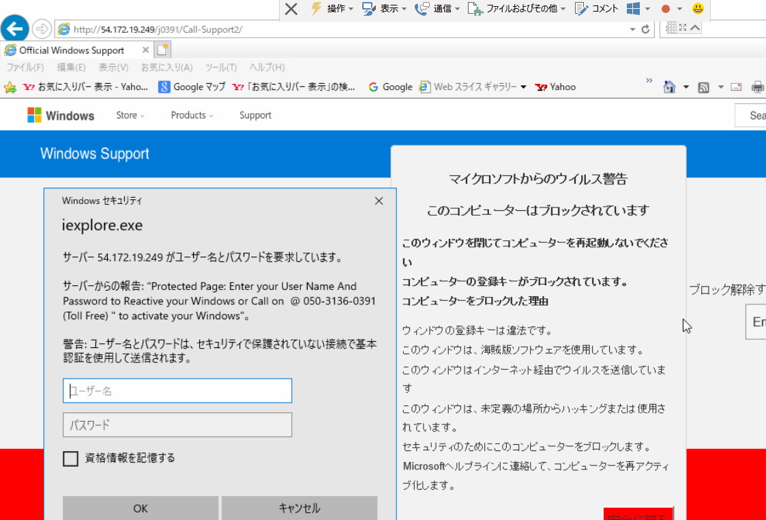Click the RSS feeds icon
The image size is (766, 520).
(x=703, y=88)
